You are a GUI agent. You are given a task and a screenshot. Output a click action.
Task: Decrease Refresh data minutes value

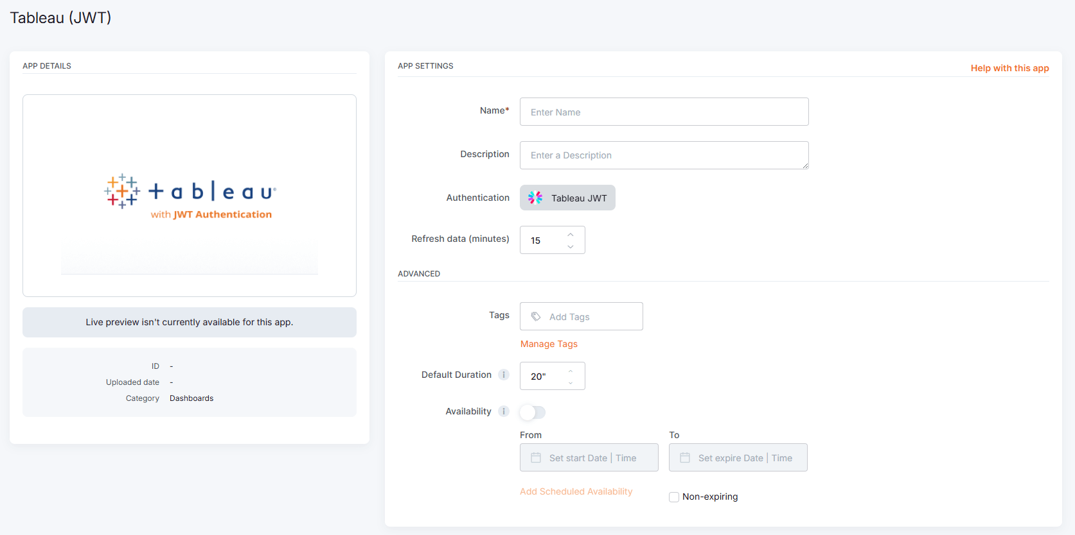[x=571, y=246]
